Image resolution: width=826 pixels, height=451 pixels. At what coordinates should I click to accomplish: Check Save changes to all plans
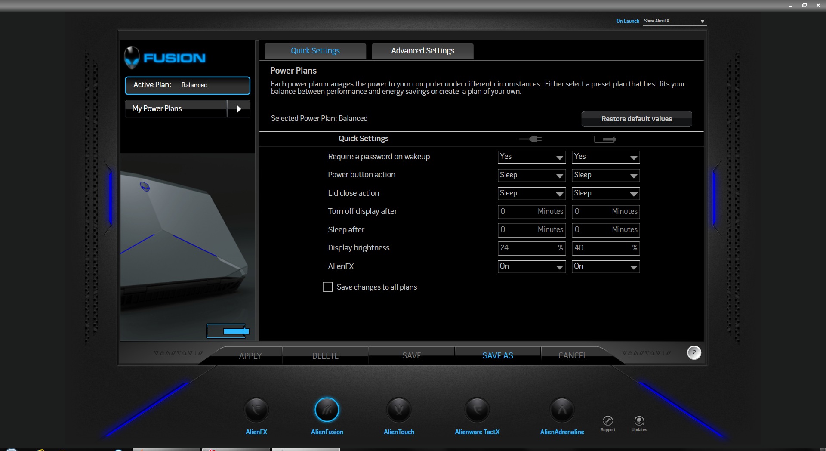pyautogui.click(x=327, y=287)
